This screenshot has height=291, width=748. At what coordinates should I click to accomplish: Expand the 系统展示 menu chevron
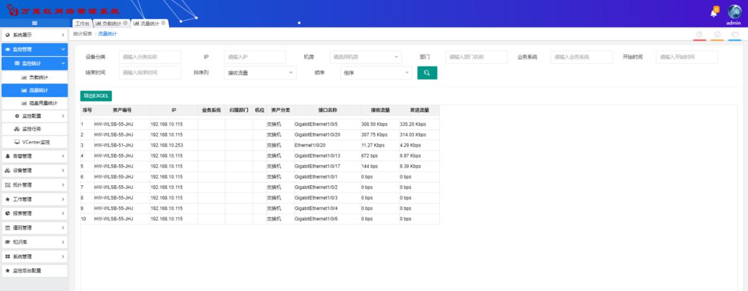(63, 35)
